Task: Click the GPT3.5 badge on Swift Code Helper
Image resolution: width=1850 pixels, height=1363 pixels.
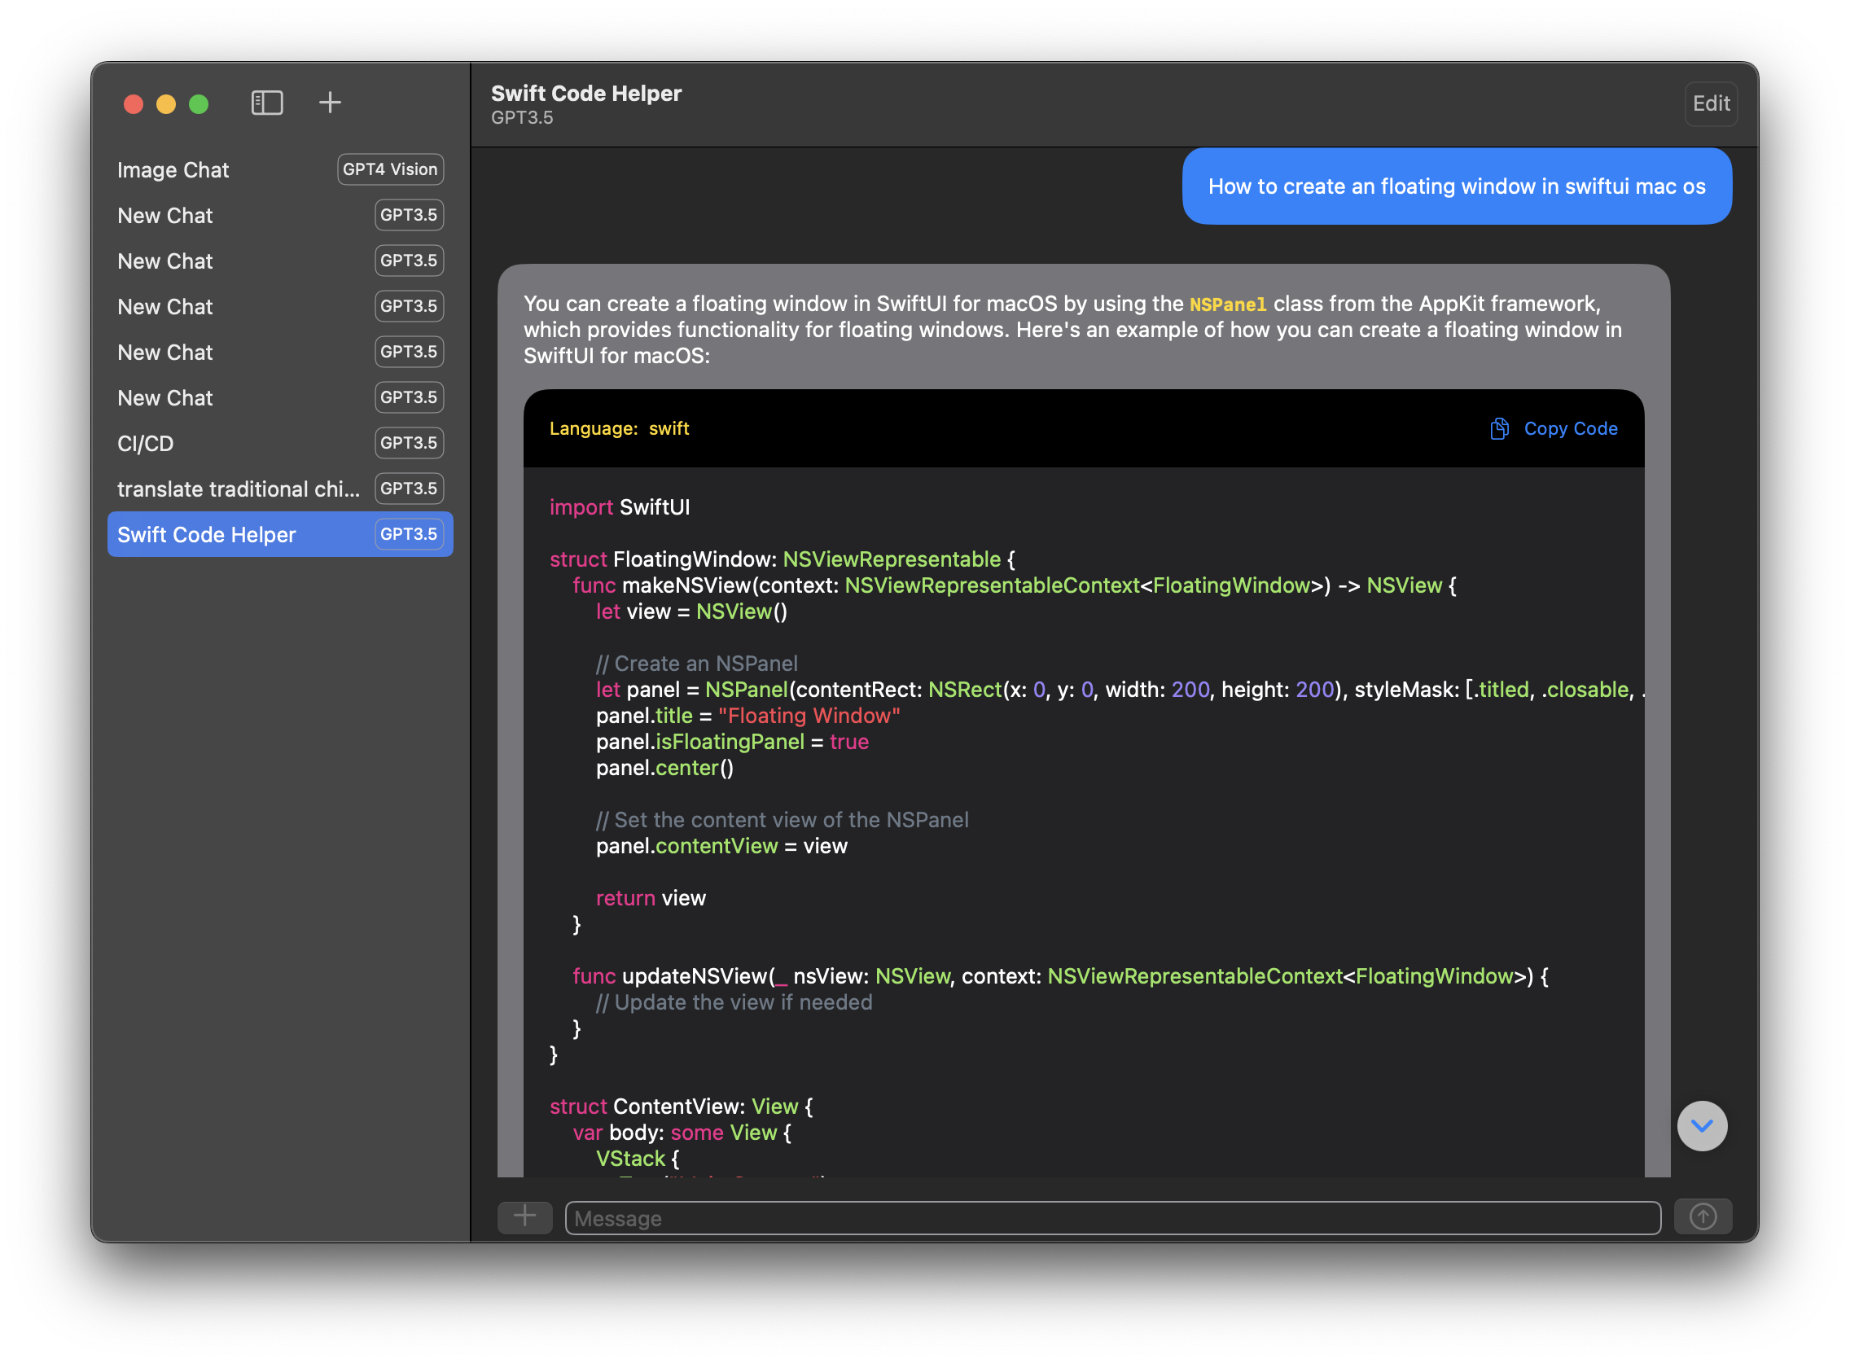Action: [x=410, y=534]
